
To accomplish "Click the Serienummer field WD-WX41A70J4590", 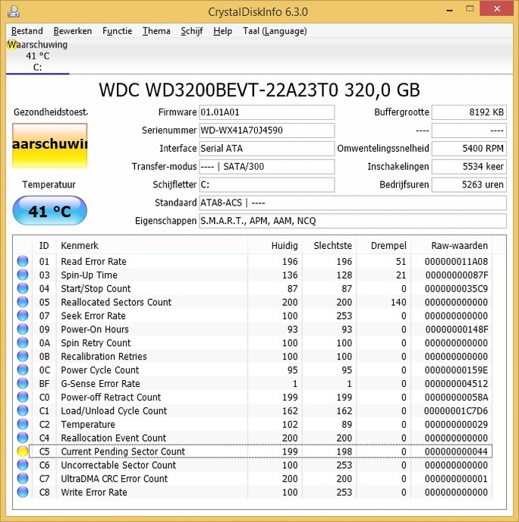I will coord(266,130).
